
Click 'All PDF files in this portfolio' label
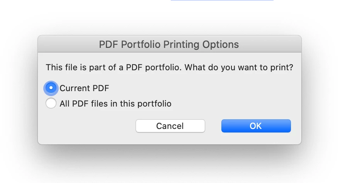point(115,103)
